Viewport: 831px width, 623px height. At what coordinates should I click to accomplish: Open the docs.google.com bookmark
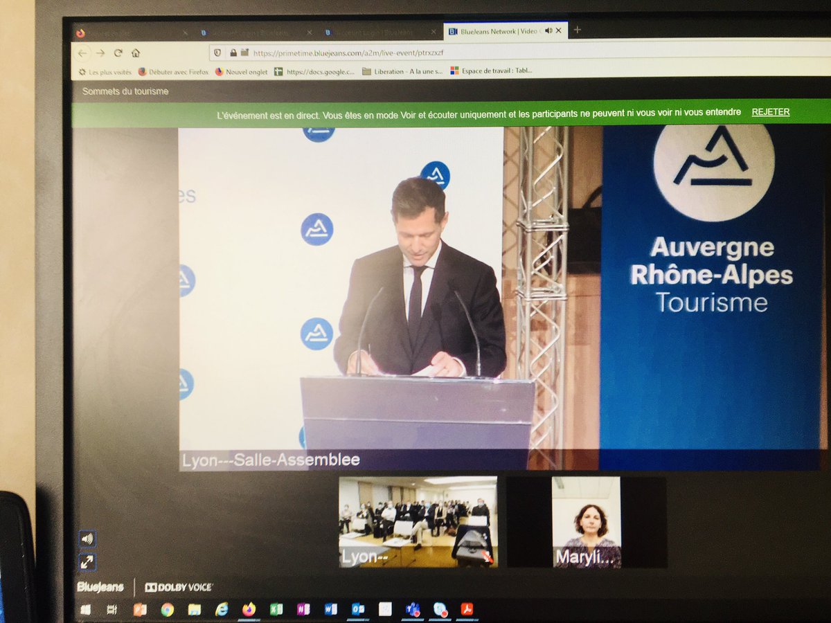[314, 71]
